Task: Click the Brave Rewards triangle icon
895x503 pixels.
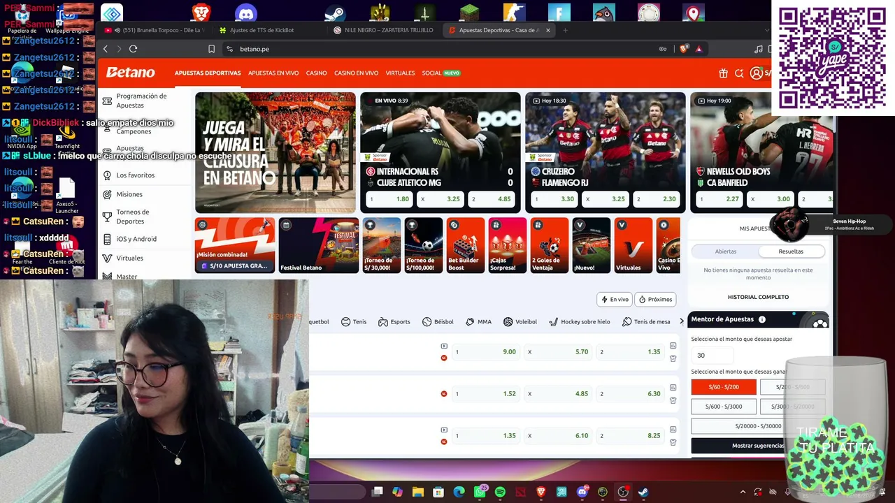Action: click(x=698, y=49)
